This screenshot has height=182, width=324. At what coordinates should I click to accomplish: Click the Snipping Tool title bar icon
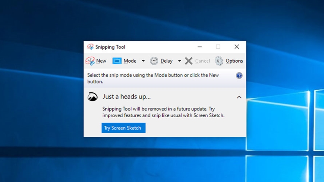(x=90, y=47)
